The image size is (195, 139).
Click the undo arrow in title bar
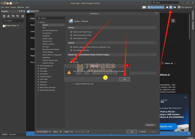coord(14,3)
